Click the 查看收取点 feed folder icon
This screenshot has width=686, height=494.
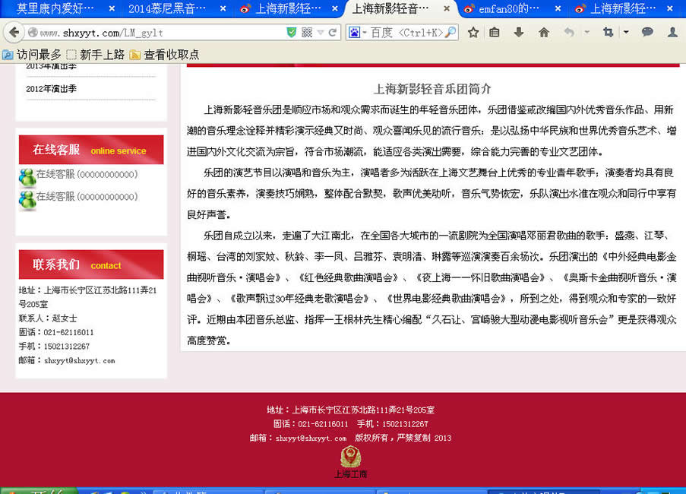coord(135,55)
